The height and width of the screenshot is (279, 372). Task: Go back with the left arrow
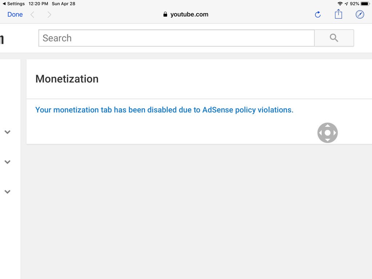[32, 15]
